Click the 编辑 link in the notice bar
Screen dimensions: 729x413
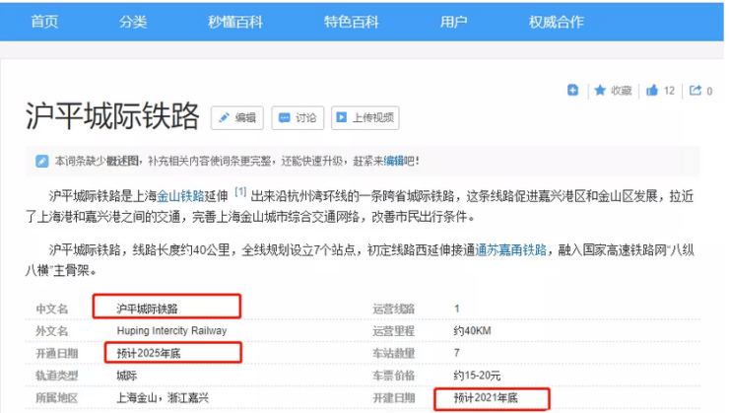coord(393,161)
